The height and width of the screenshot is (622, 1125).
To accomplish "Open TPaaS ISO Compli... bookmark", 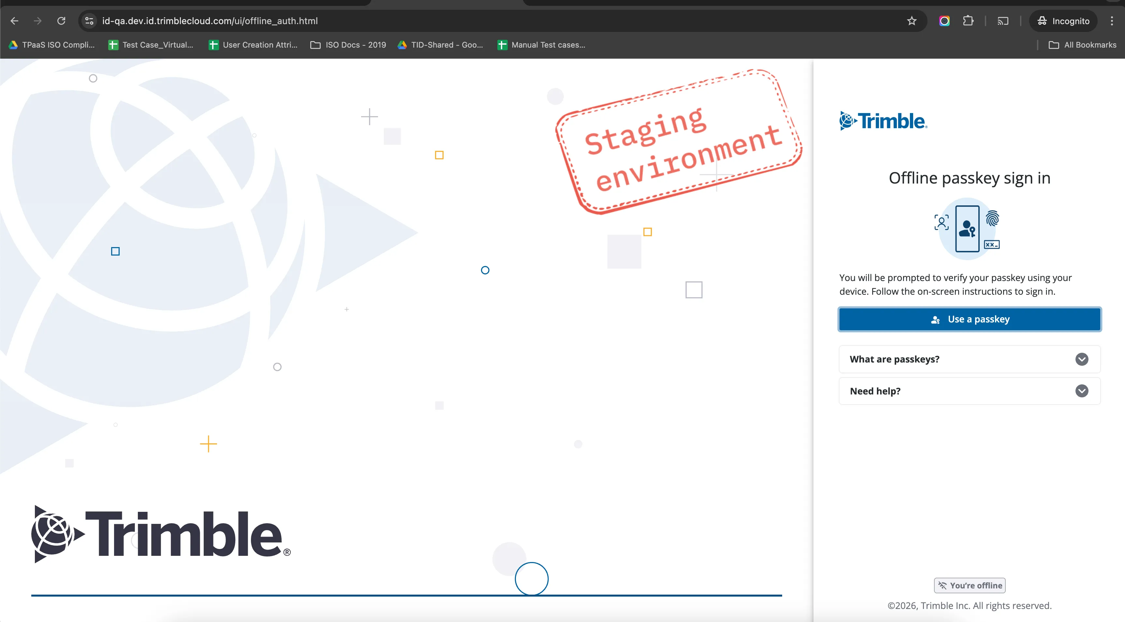I will [x=51, y=45].
